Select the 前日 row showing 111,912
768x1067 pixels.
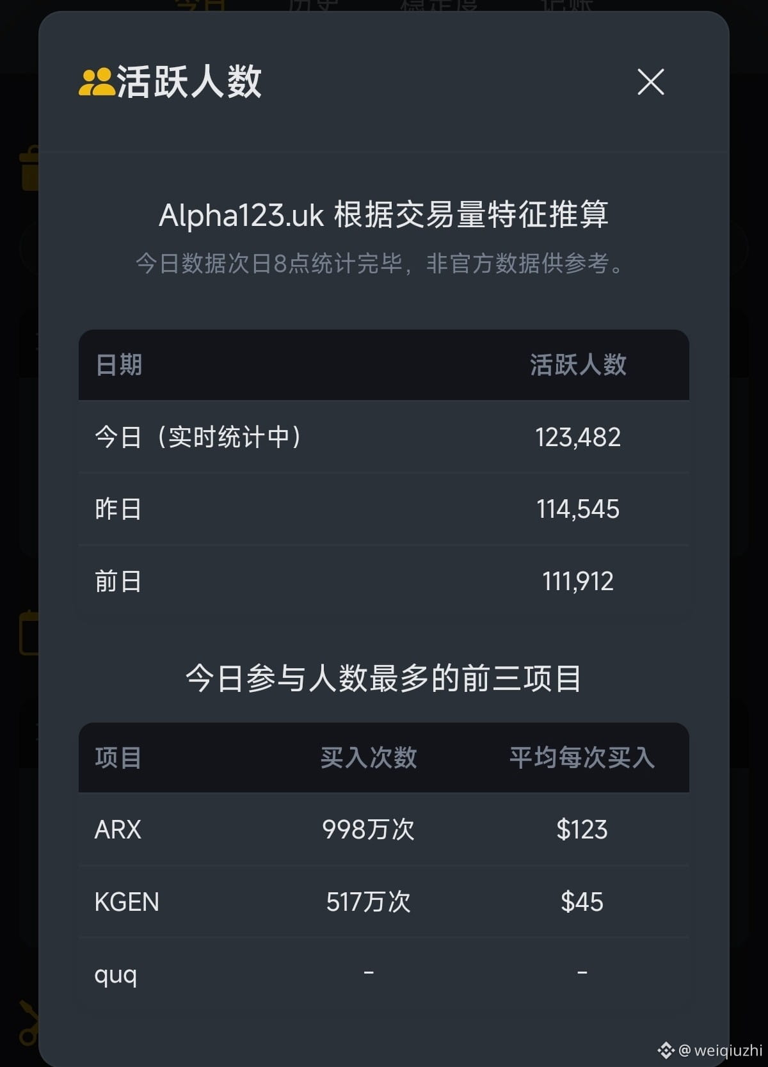pos(384,581)
